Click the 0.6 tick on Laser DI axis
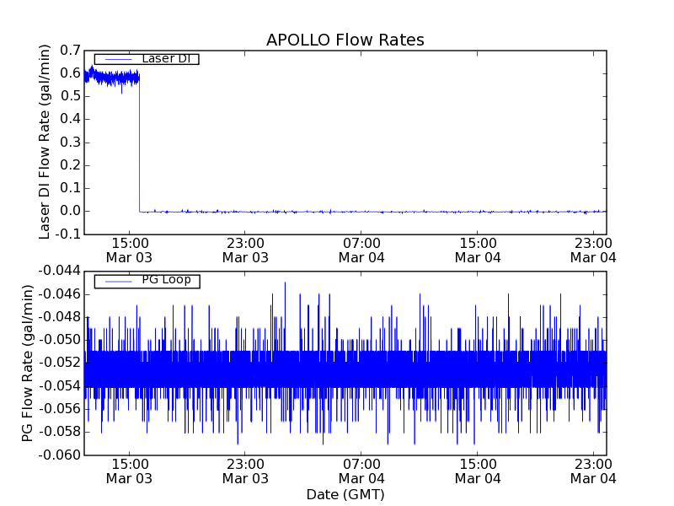674x506 pixels. 70,73
